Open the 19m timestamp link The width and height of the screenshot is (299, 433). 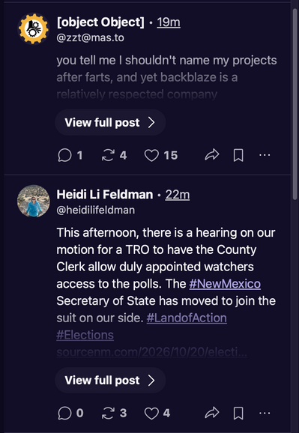tap(169, 22)
